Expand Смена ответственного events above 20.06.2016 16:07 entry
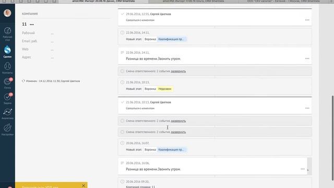Viewport: 334px width, 188px height. click(x=178, y=132)
